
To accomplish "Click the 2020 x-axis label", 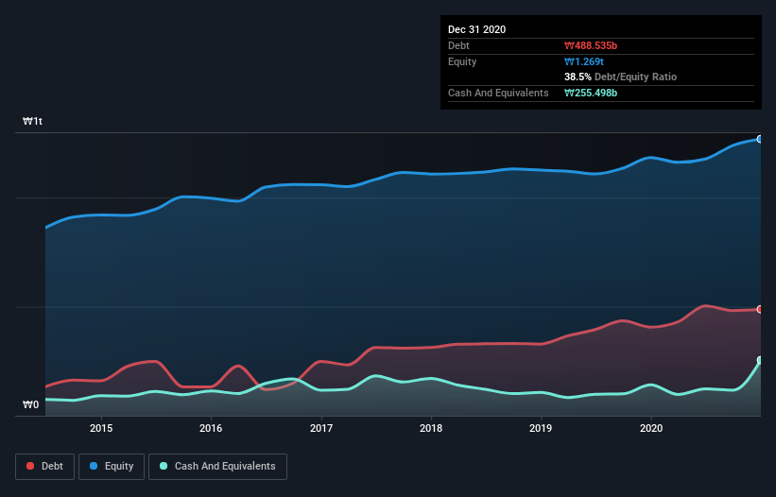I will click(x=651, y=428).
